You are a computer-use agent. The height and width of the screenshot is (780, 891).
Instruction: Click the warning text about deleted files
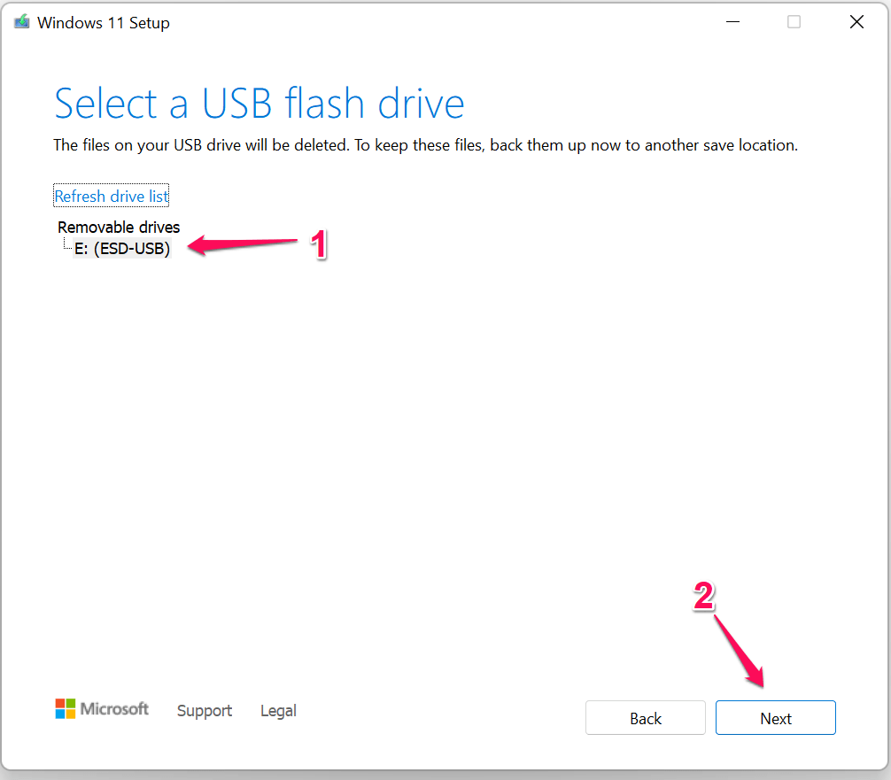pos(425,145)
